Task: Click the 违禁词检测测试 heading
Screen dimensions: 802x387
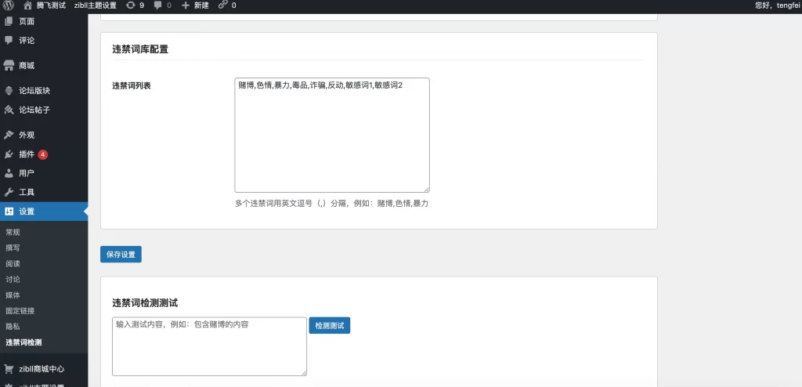Action: click(145, 303)
